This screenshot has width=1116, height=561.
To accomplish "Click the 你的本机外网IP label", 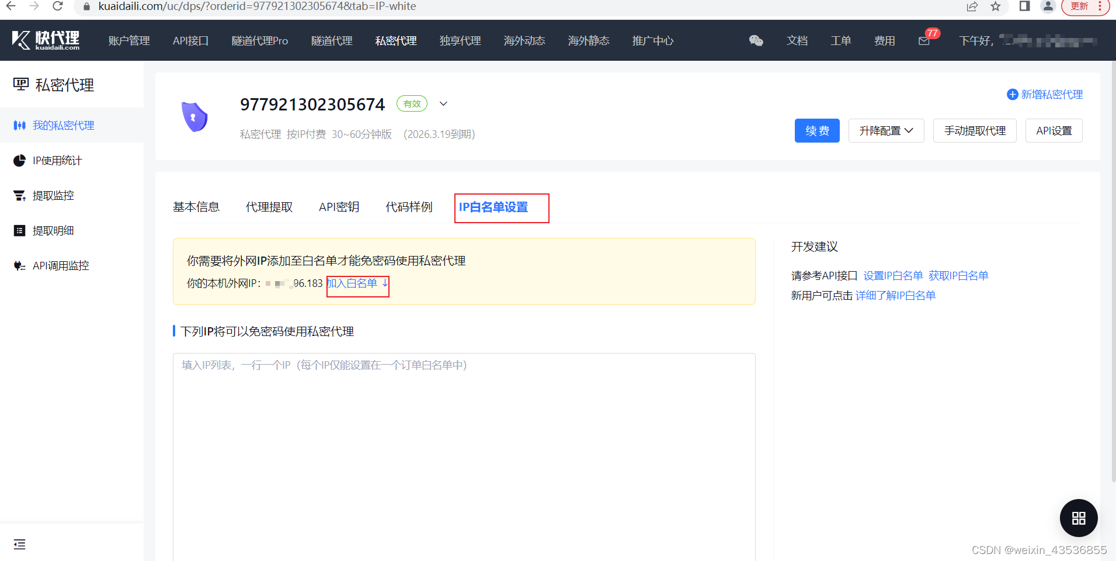I will (224, 283).
